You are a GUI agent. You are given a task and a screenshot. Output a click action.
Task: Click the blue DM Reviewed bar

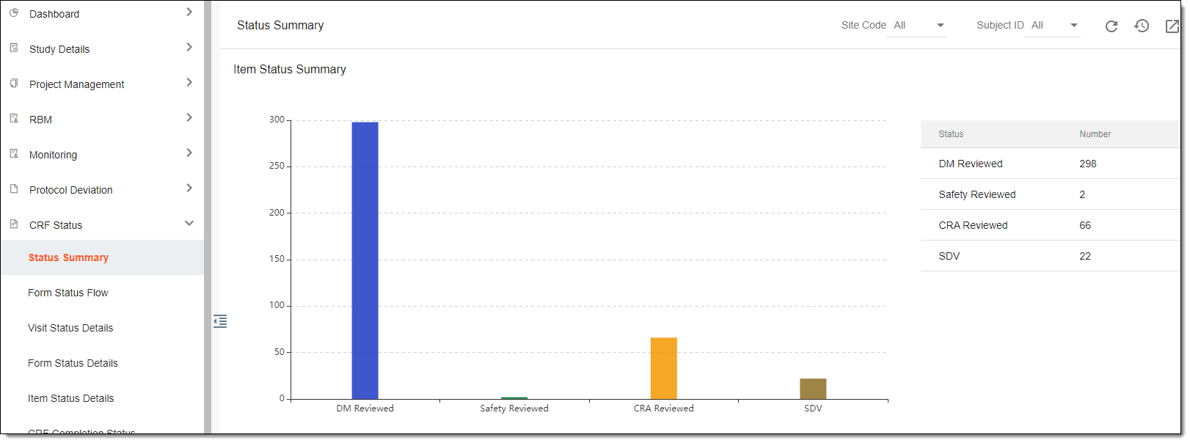pyautogui.click(x=365, y=260)
